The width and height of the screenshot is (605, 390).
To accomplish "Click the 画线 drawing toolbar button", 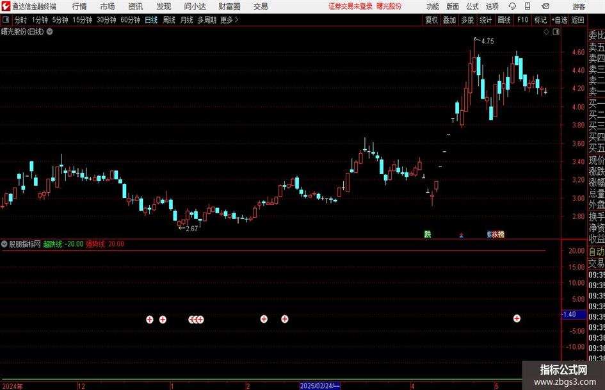I will [504, 20].
